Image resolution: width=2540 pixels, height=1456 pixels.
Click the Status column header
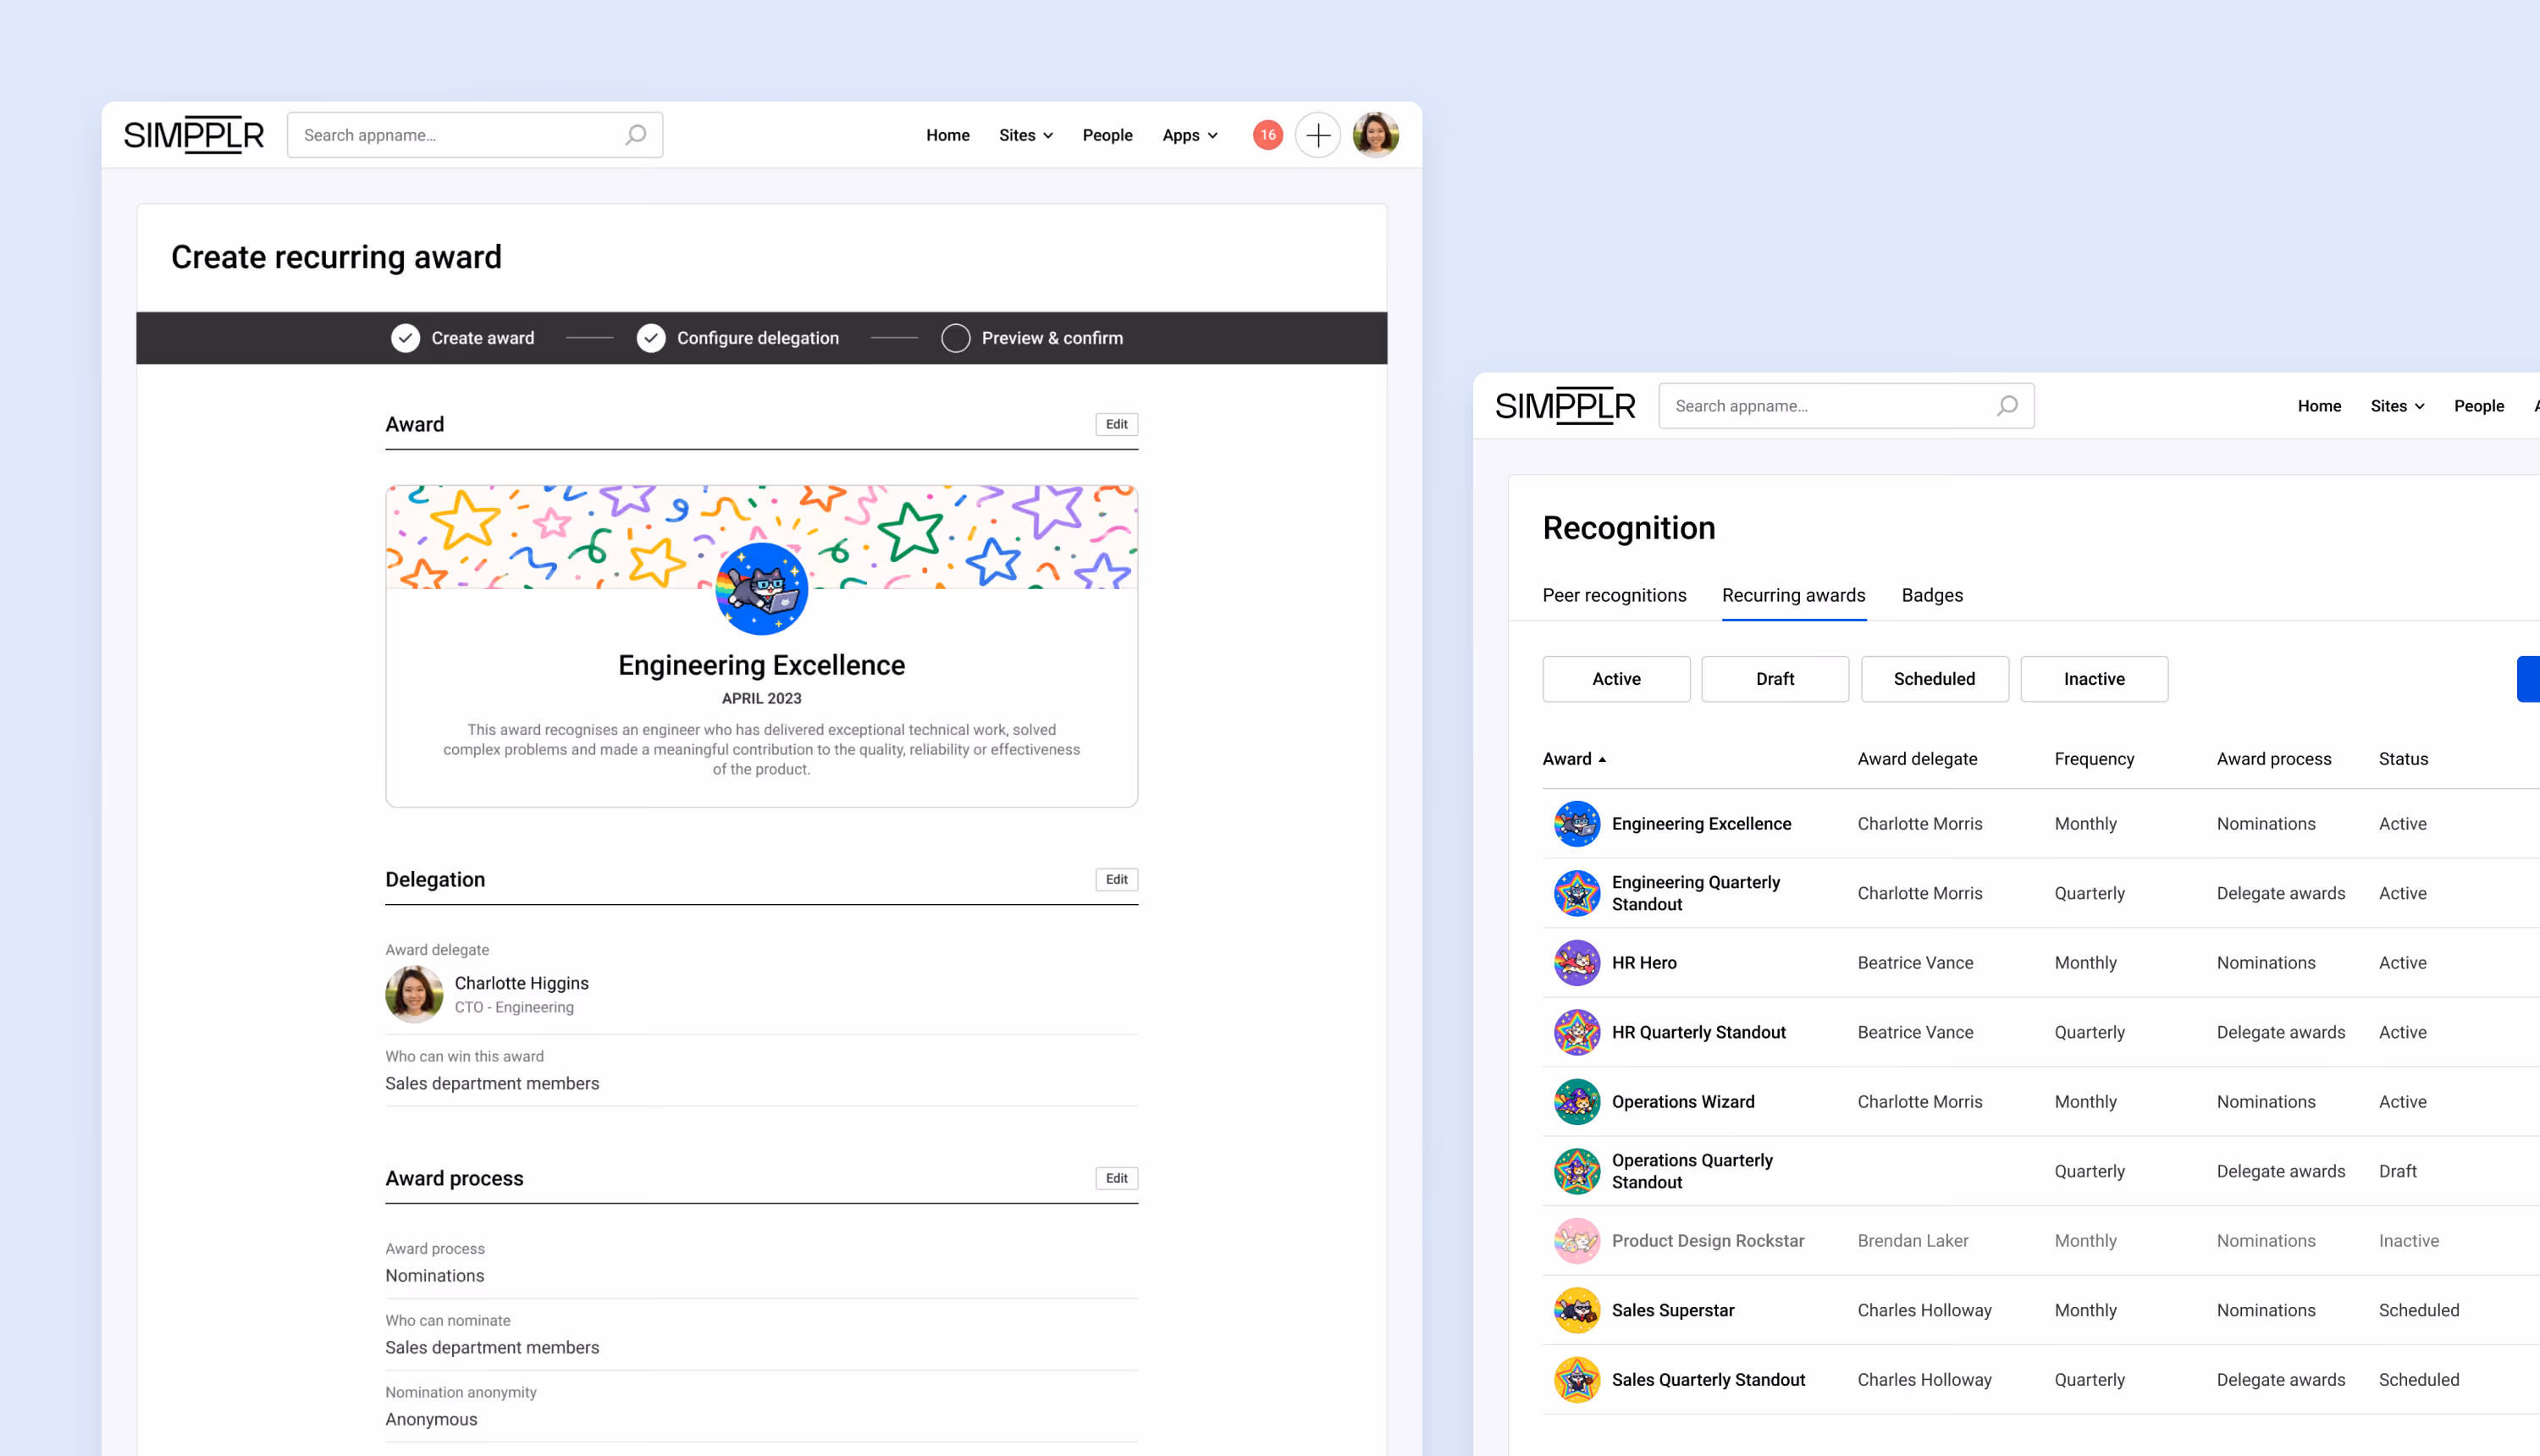(2403, 759)
